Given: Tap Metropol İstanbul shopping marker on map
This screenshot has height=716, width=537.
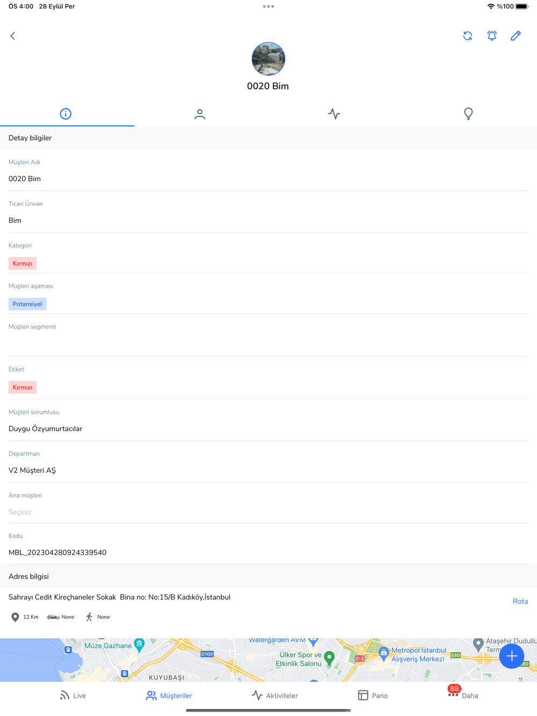Looking at the screenshot, I should click(383, 653).
